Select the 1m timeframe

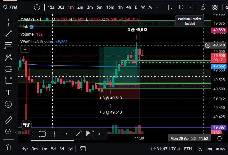[71, 7]
